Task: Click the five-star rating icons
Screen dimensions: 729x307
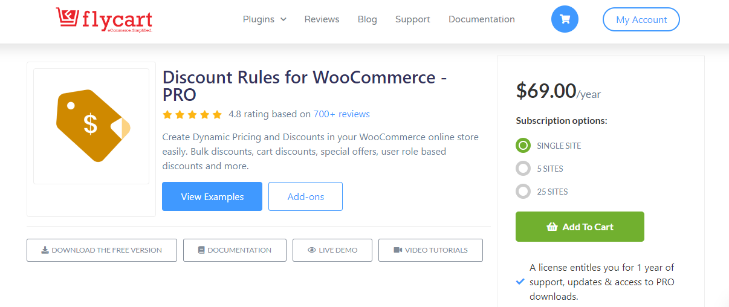Action: tap(192, 114)
